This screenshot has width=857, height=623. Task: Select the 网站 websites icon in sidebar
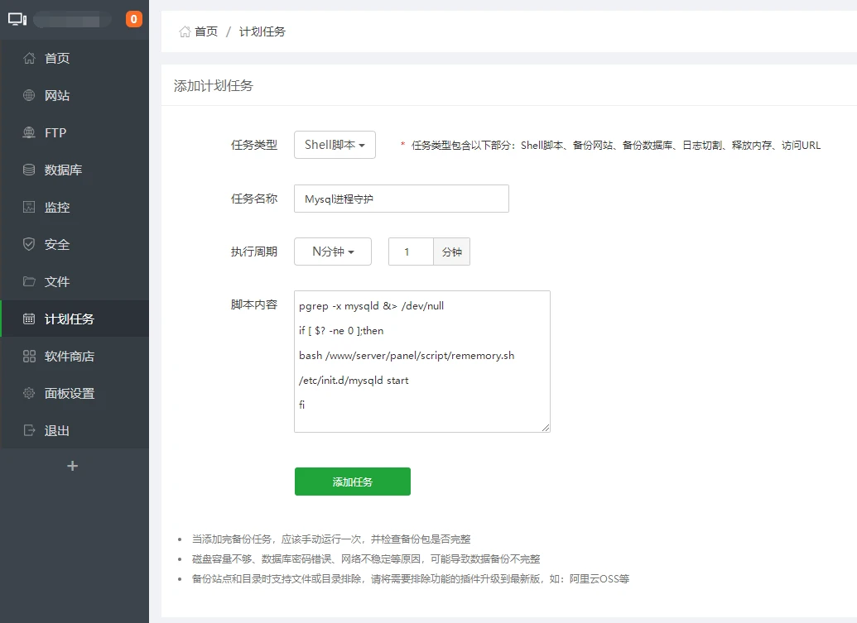coord(28,95)
